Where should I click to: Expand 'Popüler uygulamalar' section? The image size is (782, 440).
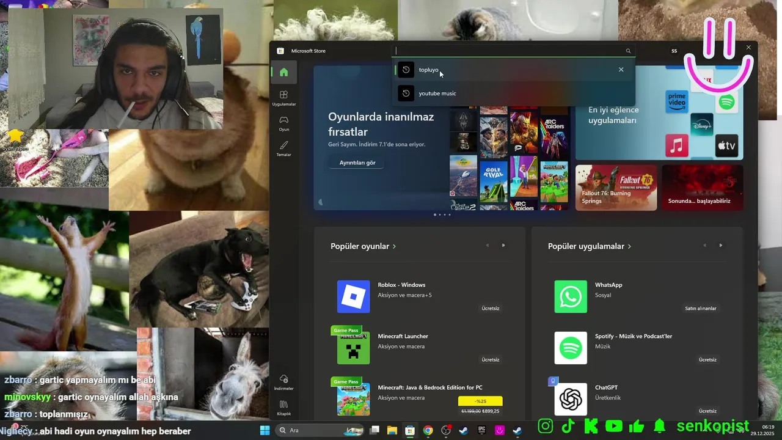point(590,246)
